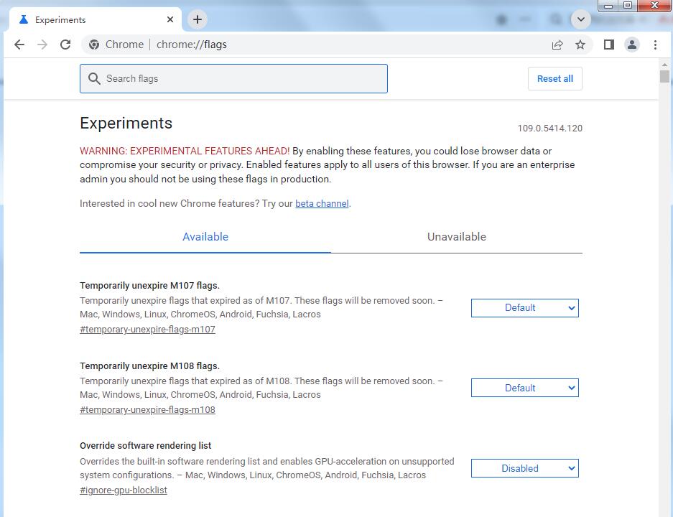
Task: Reload the chrome://flags page
Action: coord(65,45)
